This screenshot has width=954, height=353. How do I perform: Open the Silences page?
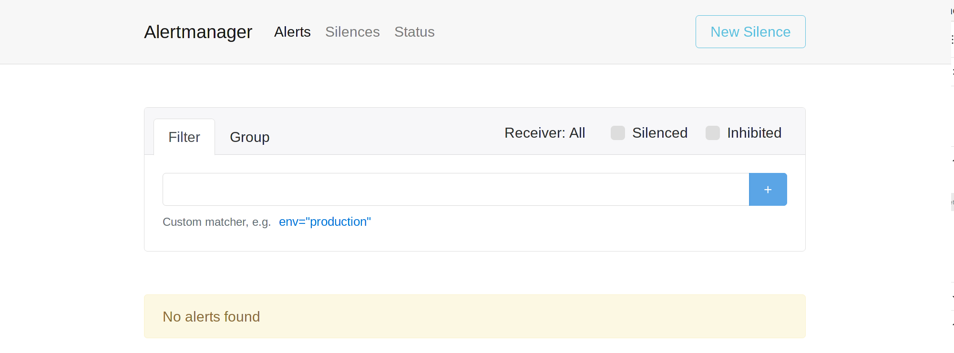[x=352, y=32]
